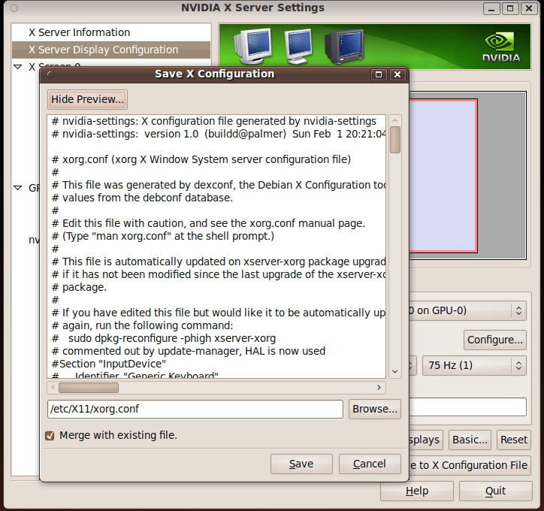Click Save in the dialog
Screen dimensions: 544x511
click(x=301, y=464)
